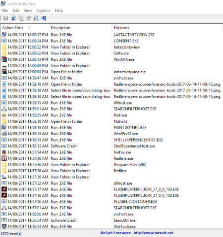
Task: Click the Flash icon at 11:57:17 AM row
Action: (x=4, y=190)
